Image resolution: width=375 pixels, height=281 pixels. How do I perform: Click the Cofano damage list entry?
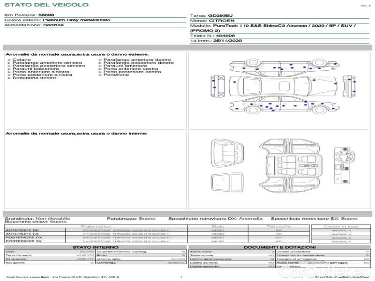click(x=22, y=60)
